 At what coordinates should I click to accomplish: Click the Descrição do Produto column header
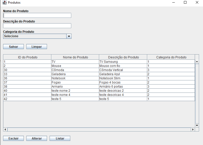(x=123, y=57)
